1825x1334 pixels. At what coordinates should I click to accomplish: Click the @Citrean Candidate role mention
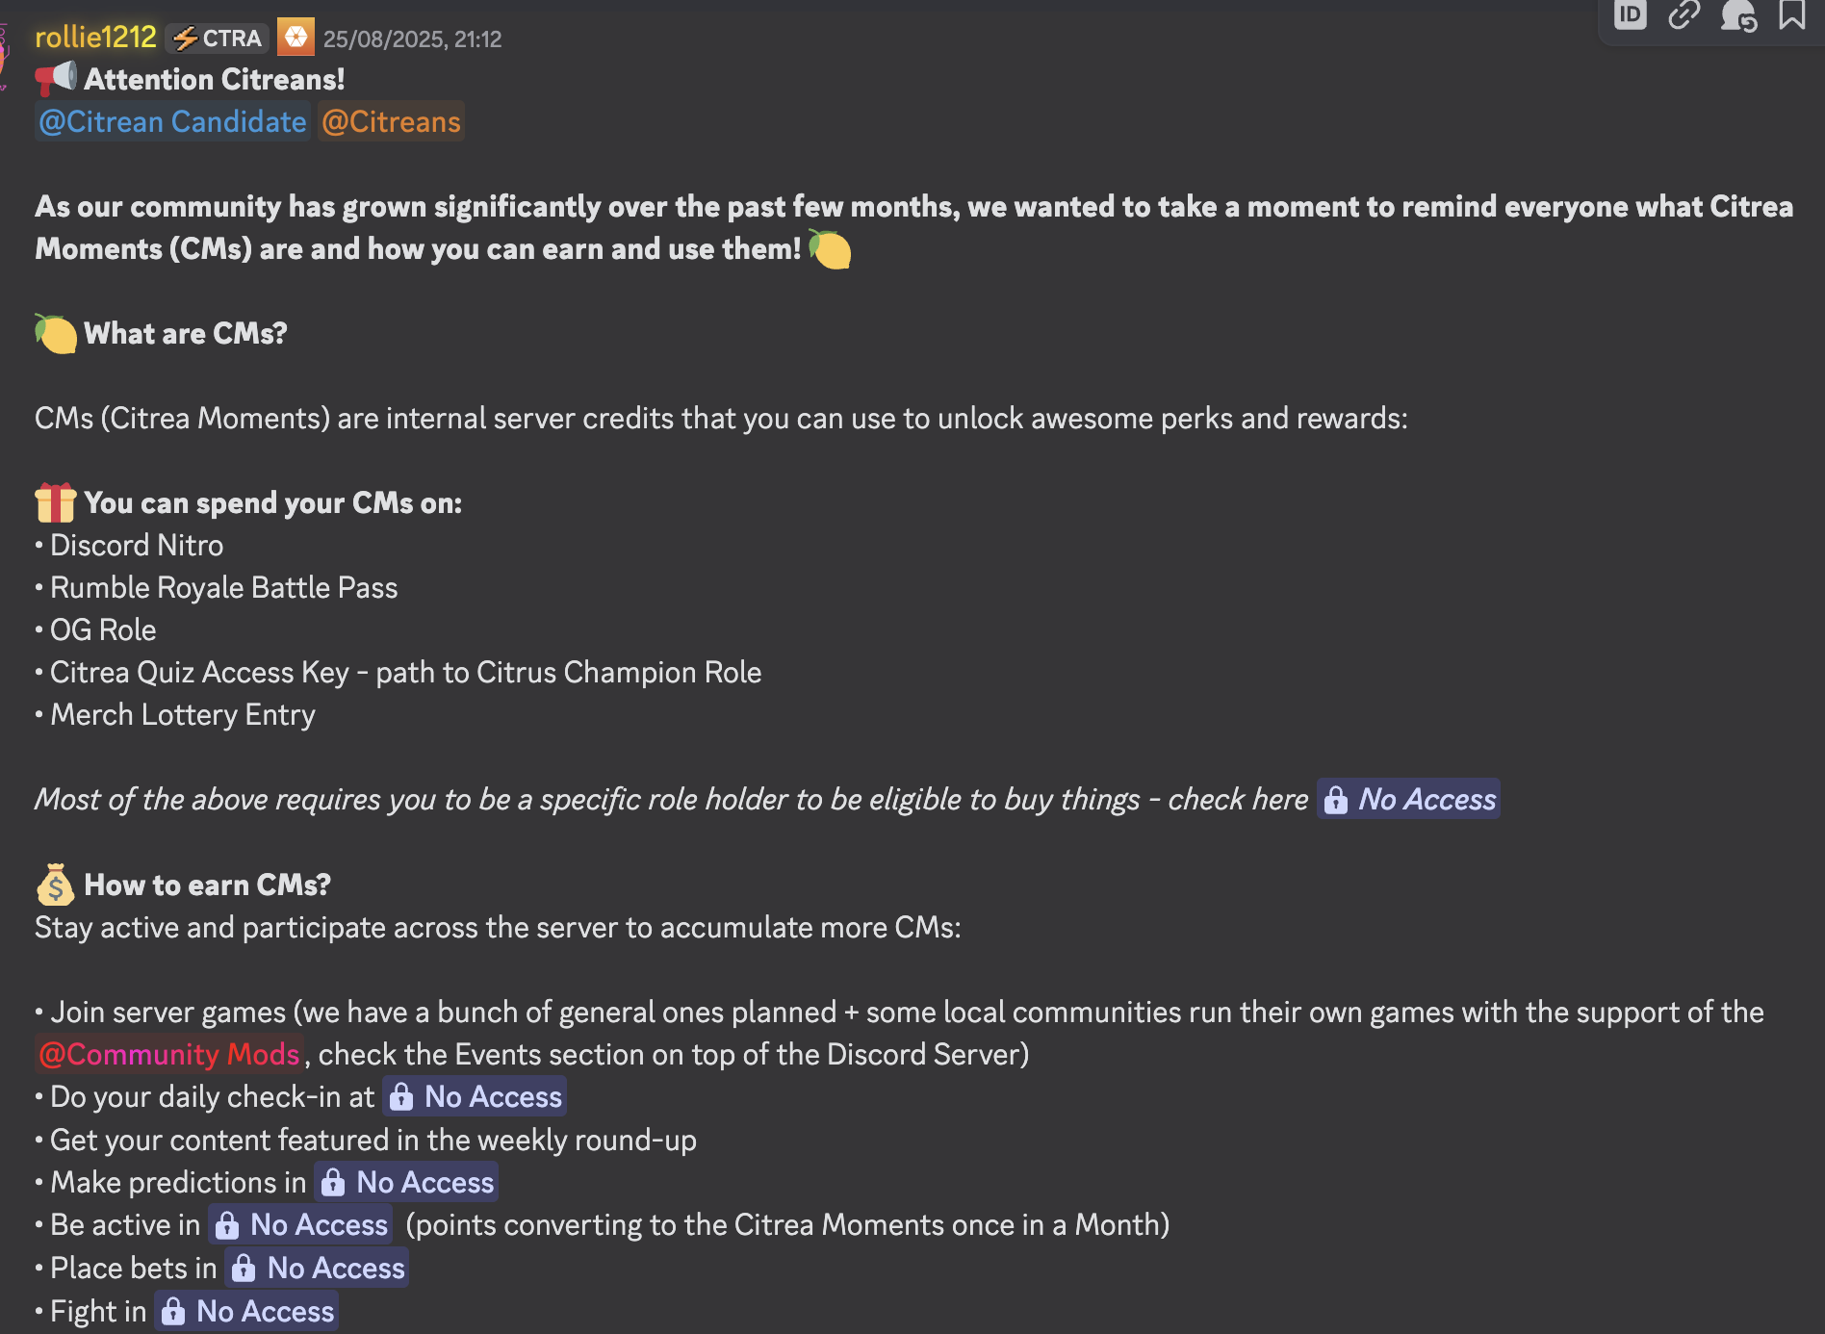click(172, 122)
